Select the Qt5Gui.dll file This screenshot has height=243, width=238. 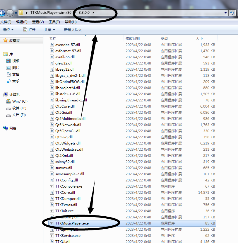[64, 113]
